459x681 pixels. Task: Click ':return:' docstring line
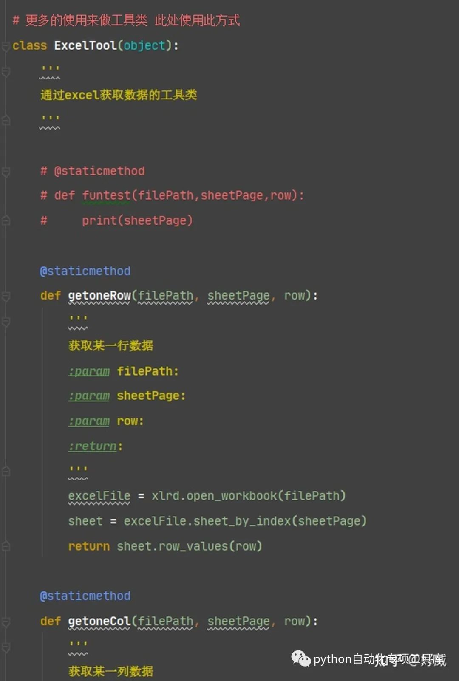pyautogui.click(x=96, y=446)
